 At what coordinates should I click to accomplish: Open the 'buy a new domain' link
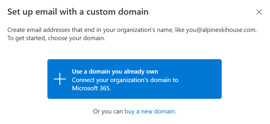tap(150, 111)
